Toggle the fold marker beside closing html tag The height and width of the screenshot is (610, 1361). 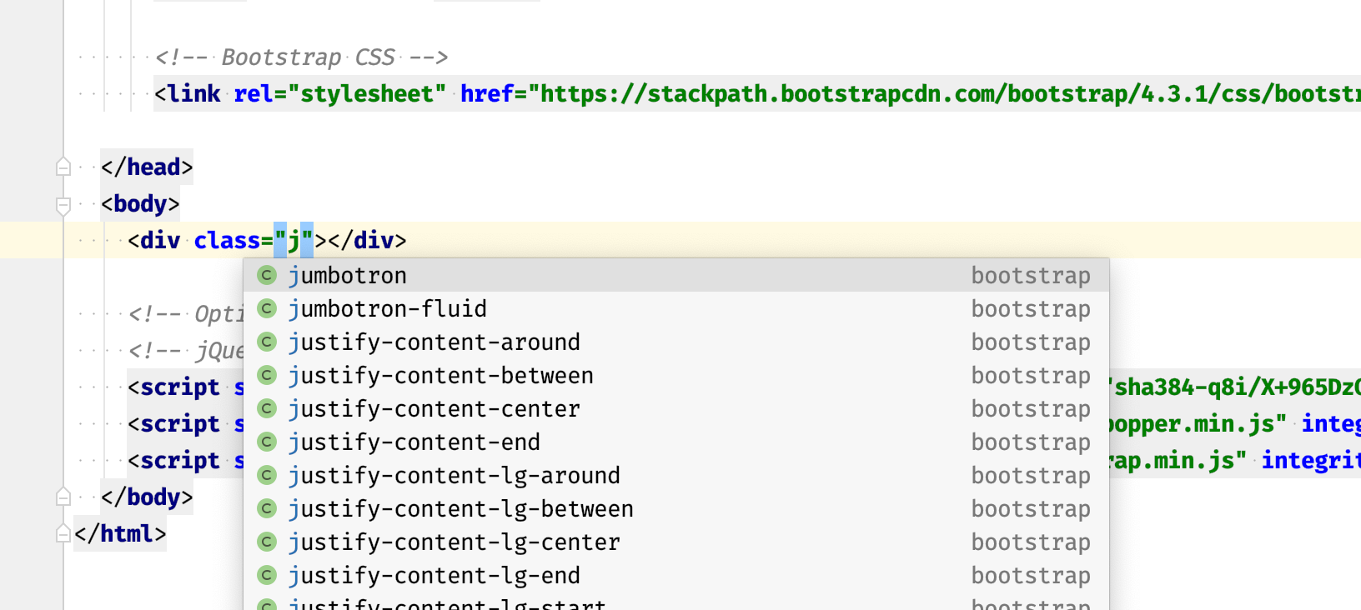63,533
